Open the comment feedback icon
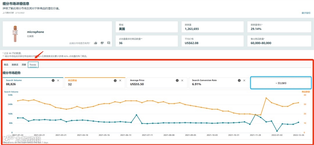The height and width of the screenshot is (145, 314). tap(109, 43)
